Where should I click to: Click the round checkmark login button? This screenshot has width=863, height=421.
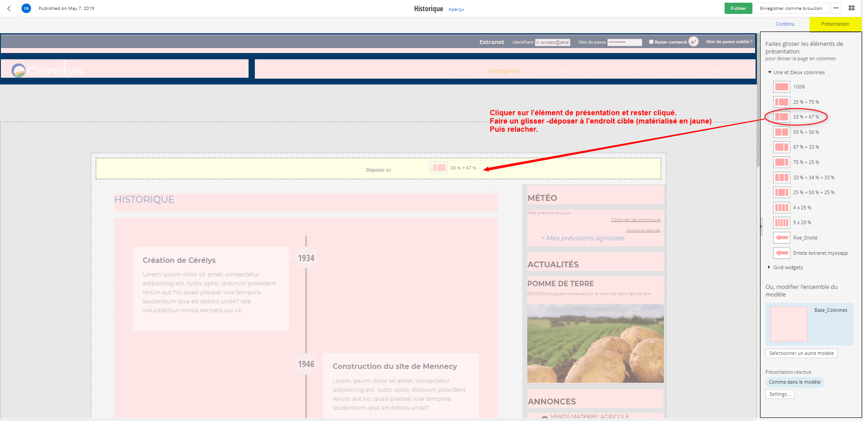point(694,42)
